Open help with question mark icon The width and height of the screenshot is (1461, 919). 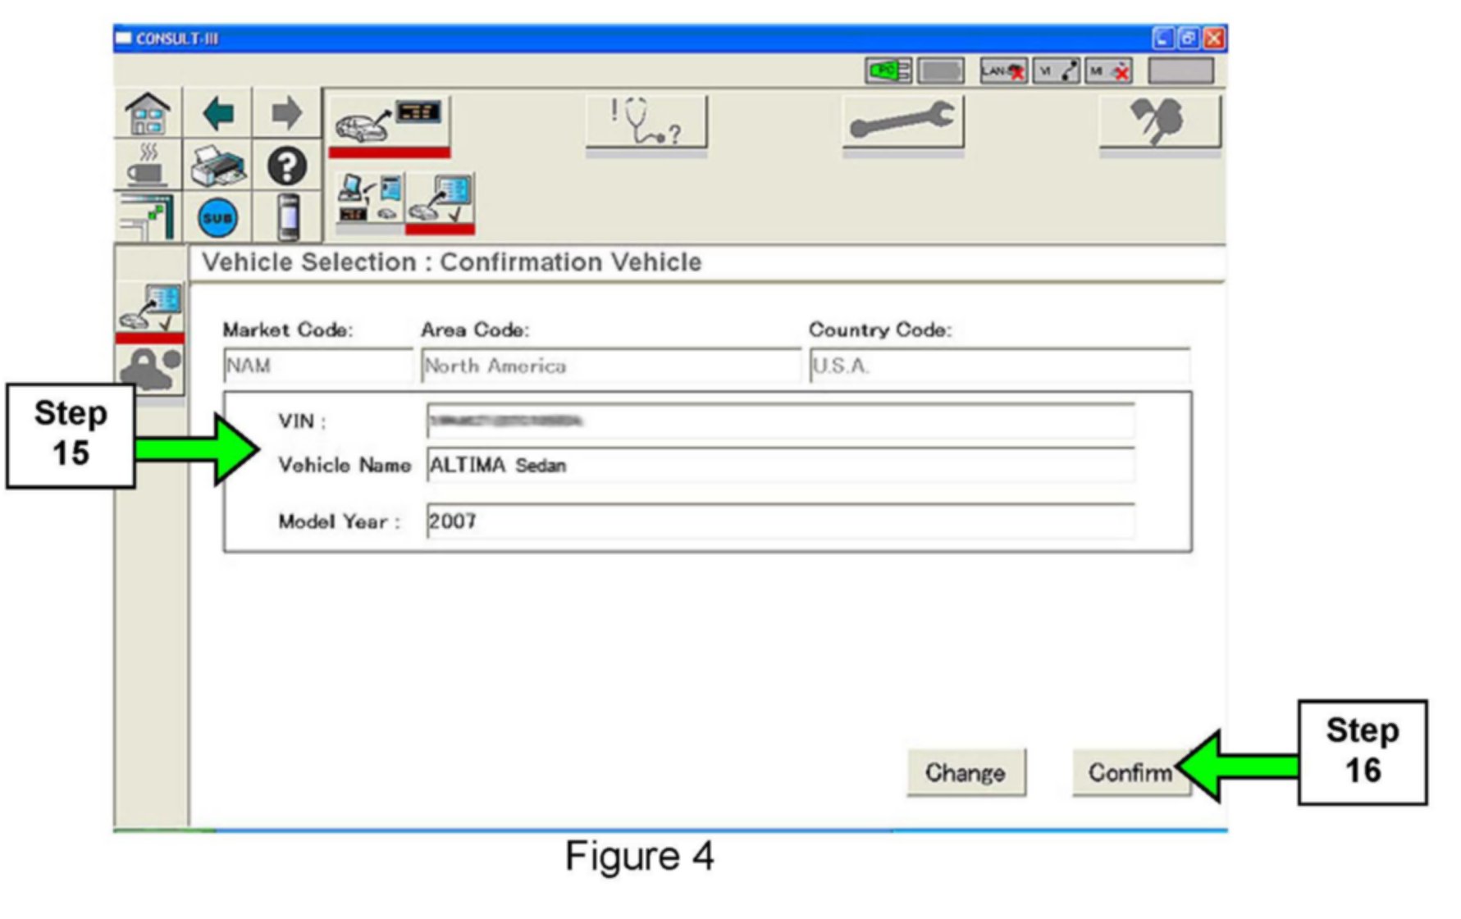287,166
